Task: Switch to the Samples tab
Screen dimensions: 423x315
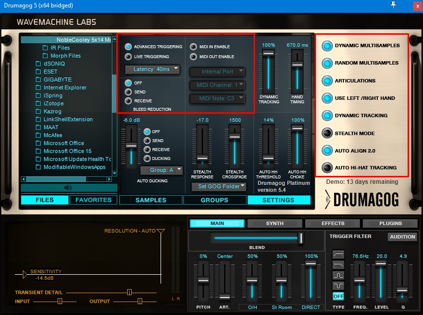Action: point(151,200)
